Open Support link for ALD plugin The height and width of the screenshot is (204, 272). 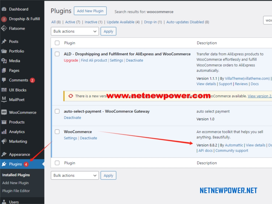click(x=225, y=84)
